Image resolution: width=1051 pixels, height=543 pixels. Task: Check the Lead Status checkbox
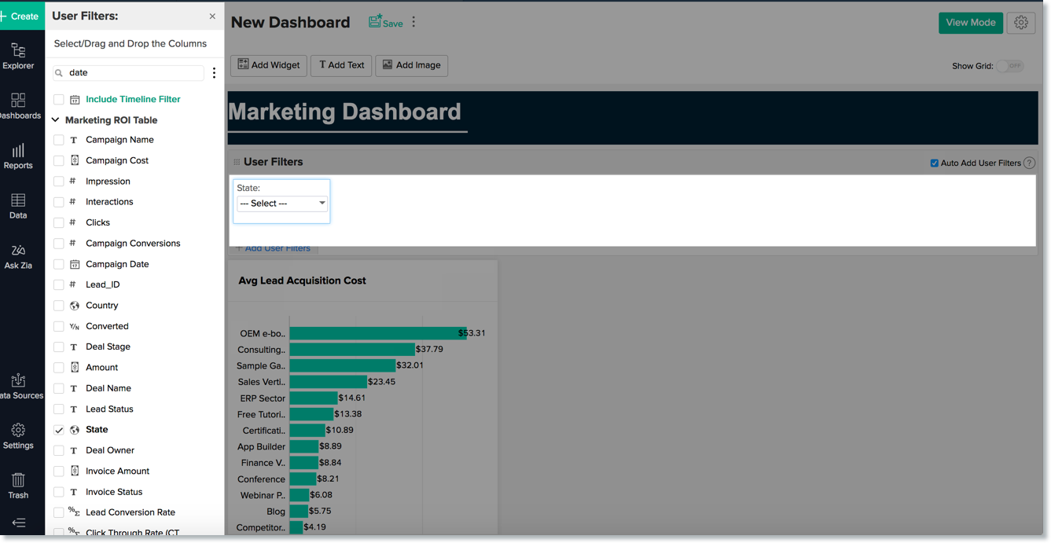59,409
